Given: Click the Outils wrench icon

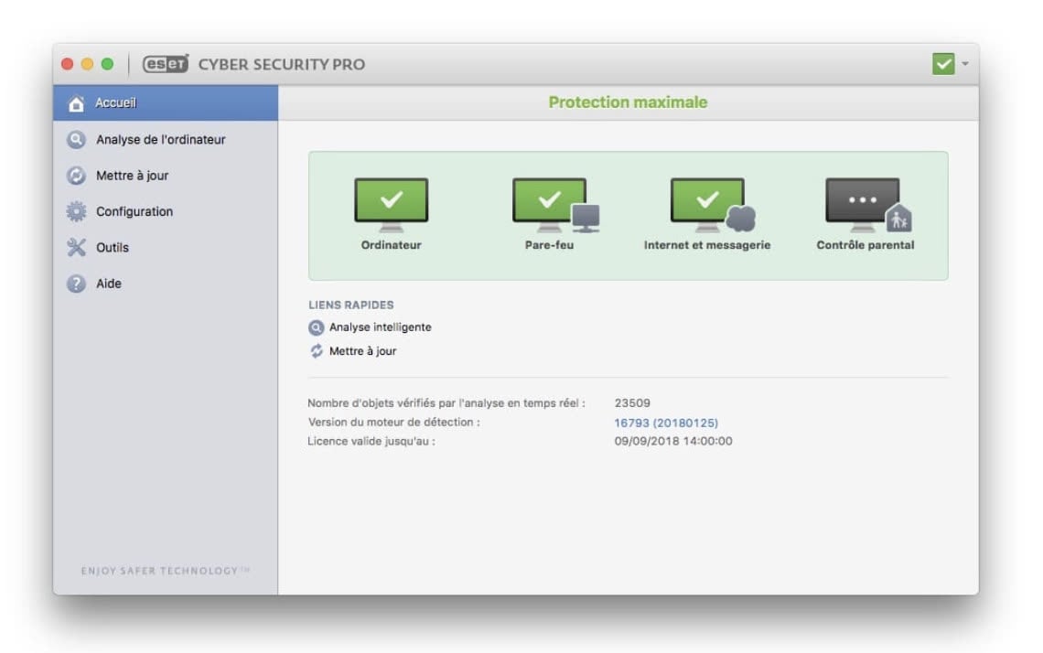Looking at the screenshot, I should [x=77, y=247].
